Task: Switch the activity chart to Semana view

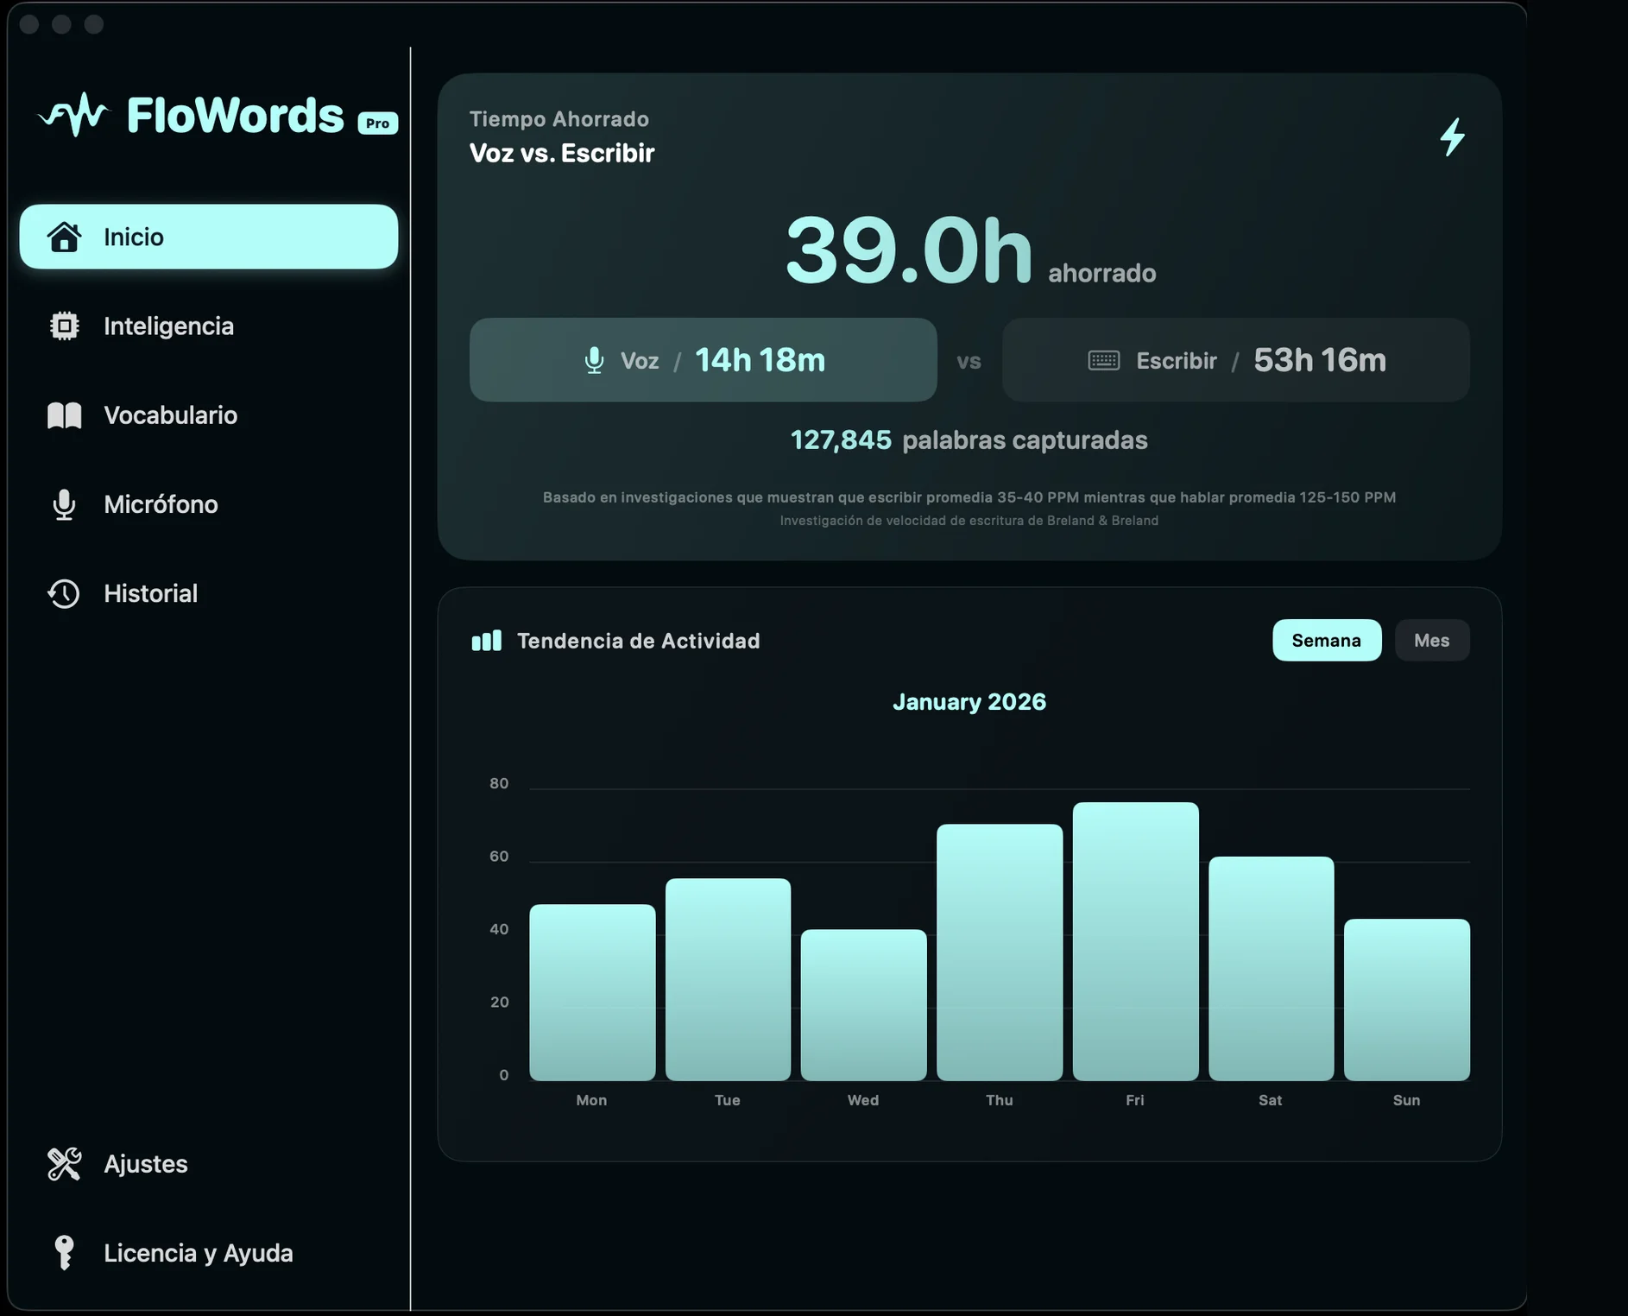Action: pyautogui.click(x=1326, y=641)
